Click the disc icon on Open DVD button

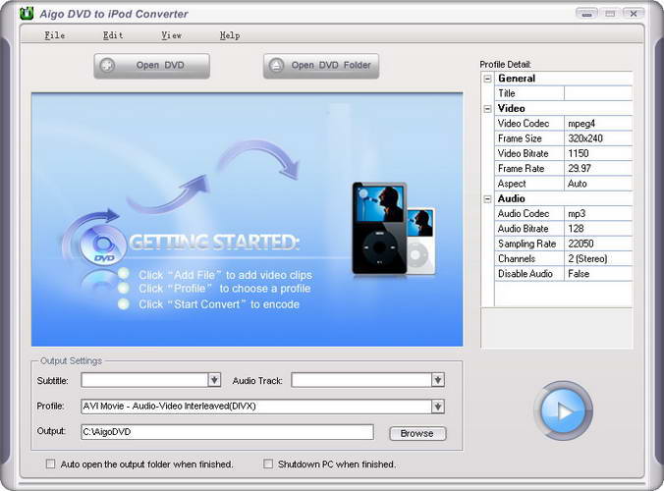click(107, 66)
